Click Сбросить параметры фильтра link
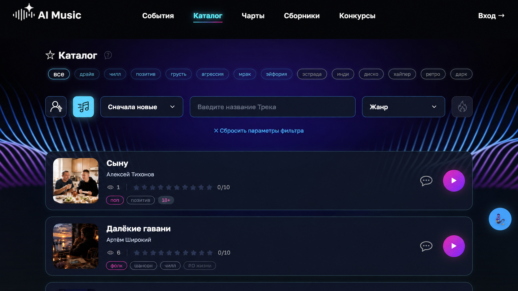This screenshot has width=518, height=291. [259, 131]
